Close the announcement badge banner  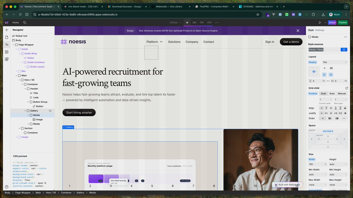[x=298, y=31]
